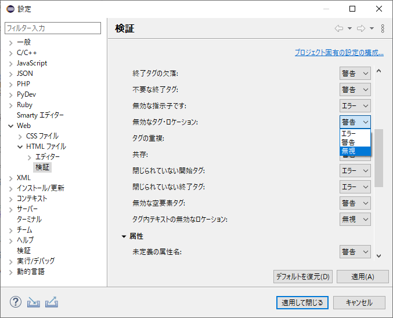Open 閉じられていない終了タグ dropdown
Image resolution: width=393 pixels, height=318 pixels.
point(355,187)
